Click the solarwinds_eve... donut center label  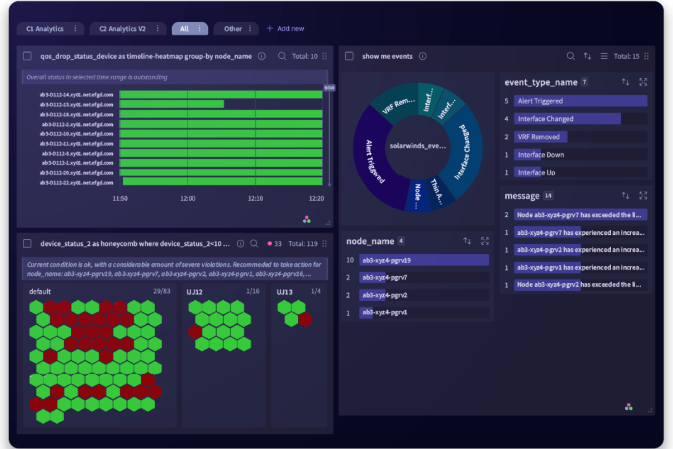pyautogui.click(x=418, y=146)
